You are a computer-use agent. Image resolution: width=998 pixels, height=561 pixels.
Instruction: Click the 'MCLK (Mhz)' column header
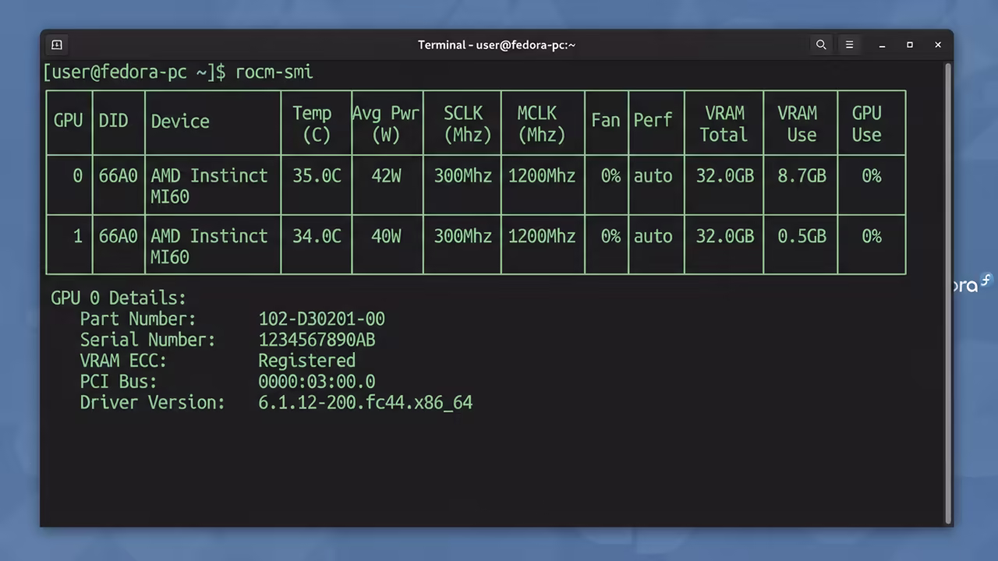(541, 124)
